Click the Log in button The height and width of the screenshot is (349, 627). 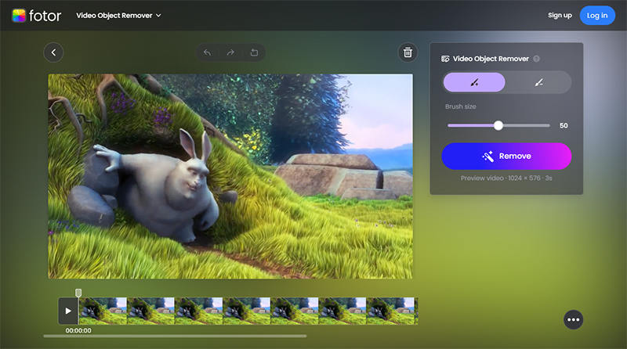597,16
